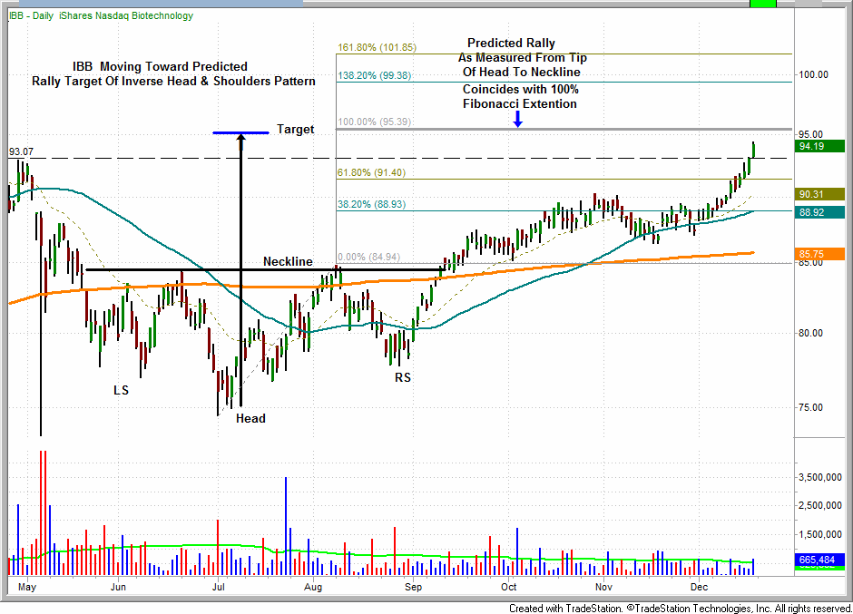Click the 93.07 price level label
The image size is (853, 614).
click(21, 151)
